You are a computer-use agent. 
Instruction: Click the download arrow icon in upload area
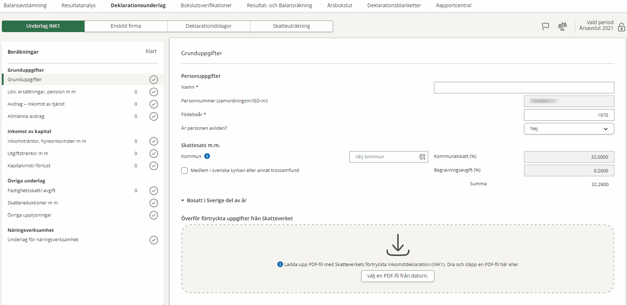pos(398,245)
